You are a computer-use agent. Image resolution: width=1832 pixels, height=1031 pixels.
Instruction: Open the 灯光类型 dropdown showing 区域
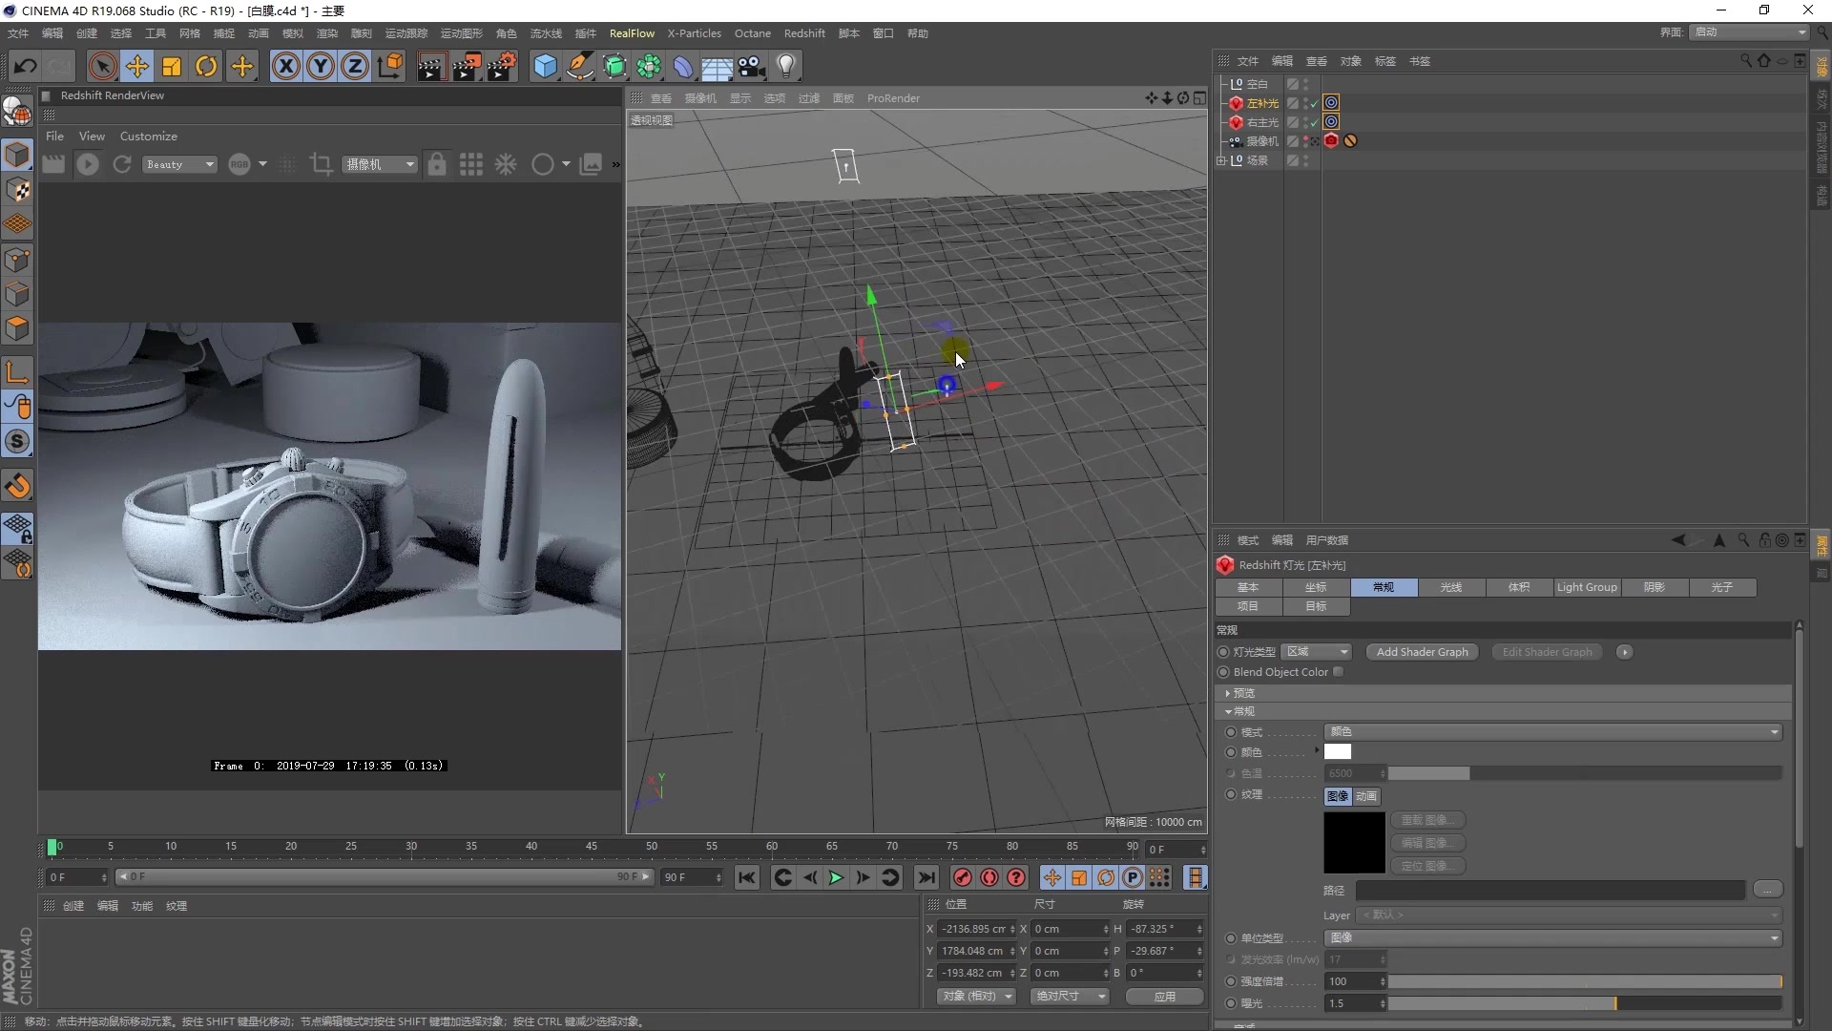[1317, 652]
